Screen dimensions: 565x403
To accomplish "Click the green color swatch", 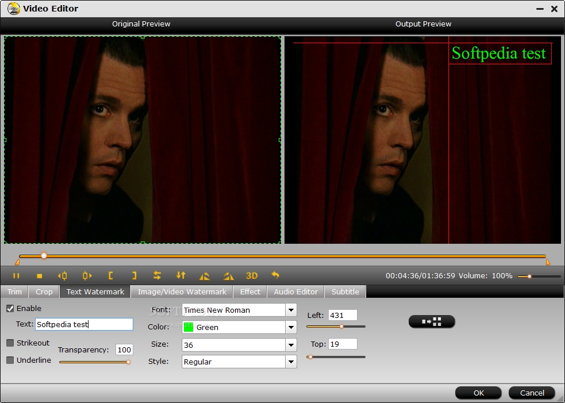I will coord(189,327).
